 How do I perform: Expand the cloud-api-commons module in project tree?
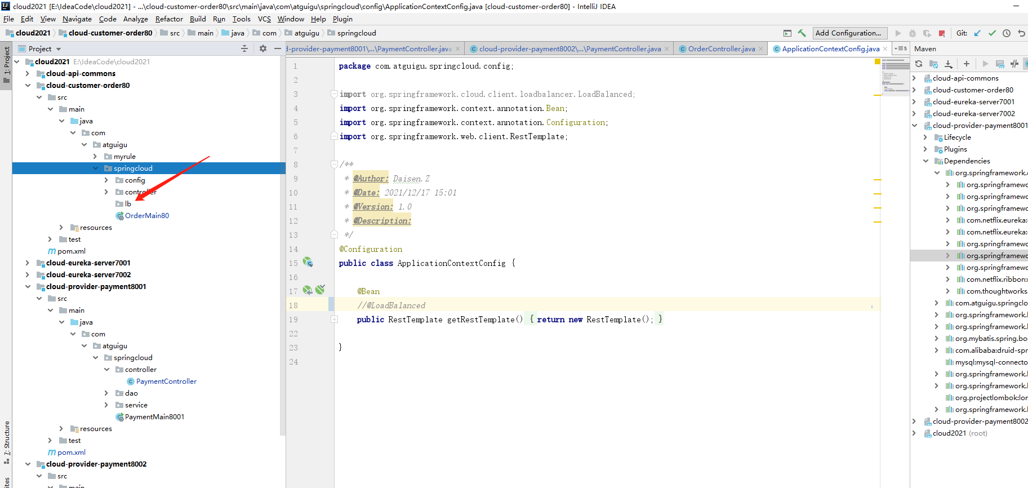pos(28,74)
